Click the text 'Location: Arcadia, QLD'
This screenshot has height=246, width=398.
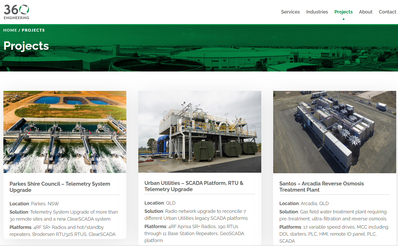coord(304,204)
